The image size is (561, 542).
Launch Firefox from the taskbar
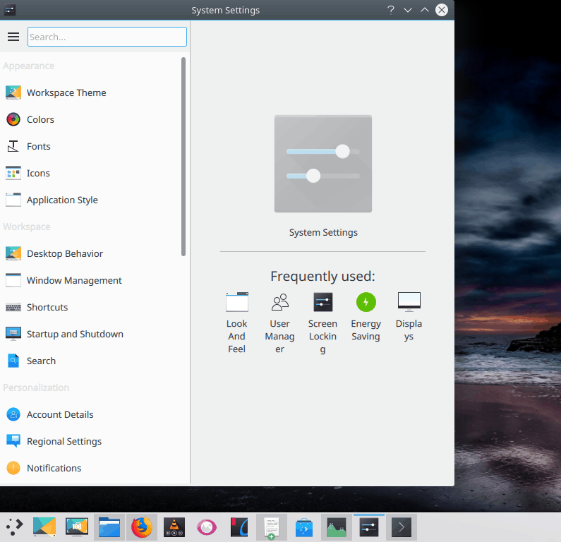click(142, 527)
